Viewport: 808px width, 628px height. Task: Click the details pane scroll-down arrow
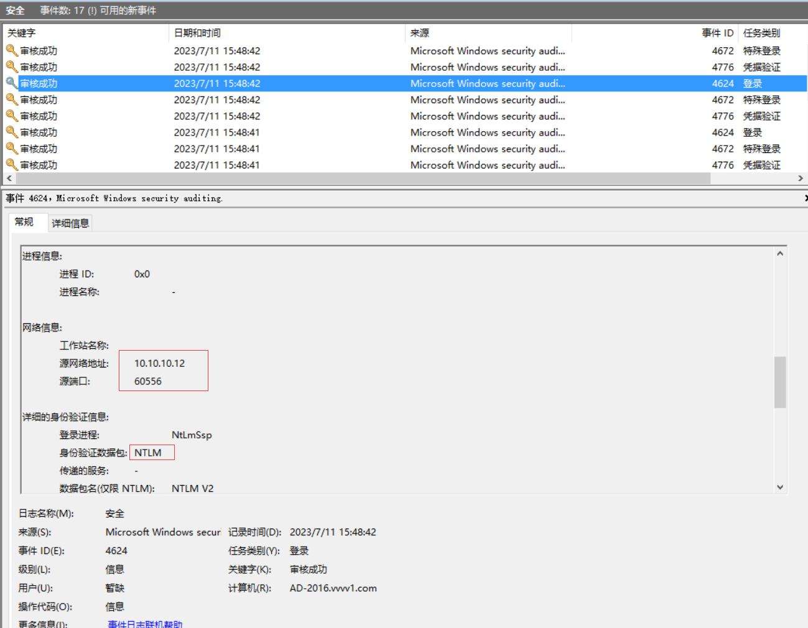click(x=780, y=487)
